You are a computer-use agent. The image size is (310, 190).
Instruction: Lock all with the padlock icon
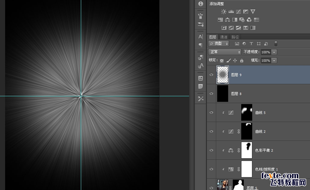tap(241, 61)
